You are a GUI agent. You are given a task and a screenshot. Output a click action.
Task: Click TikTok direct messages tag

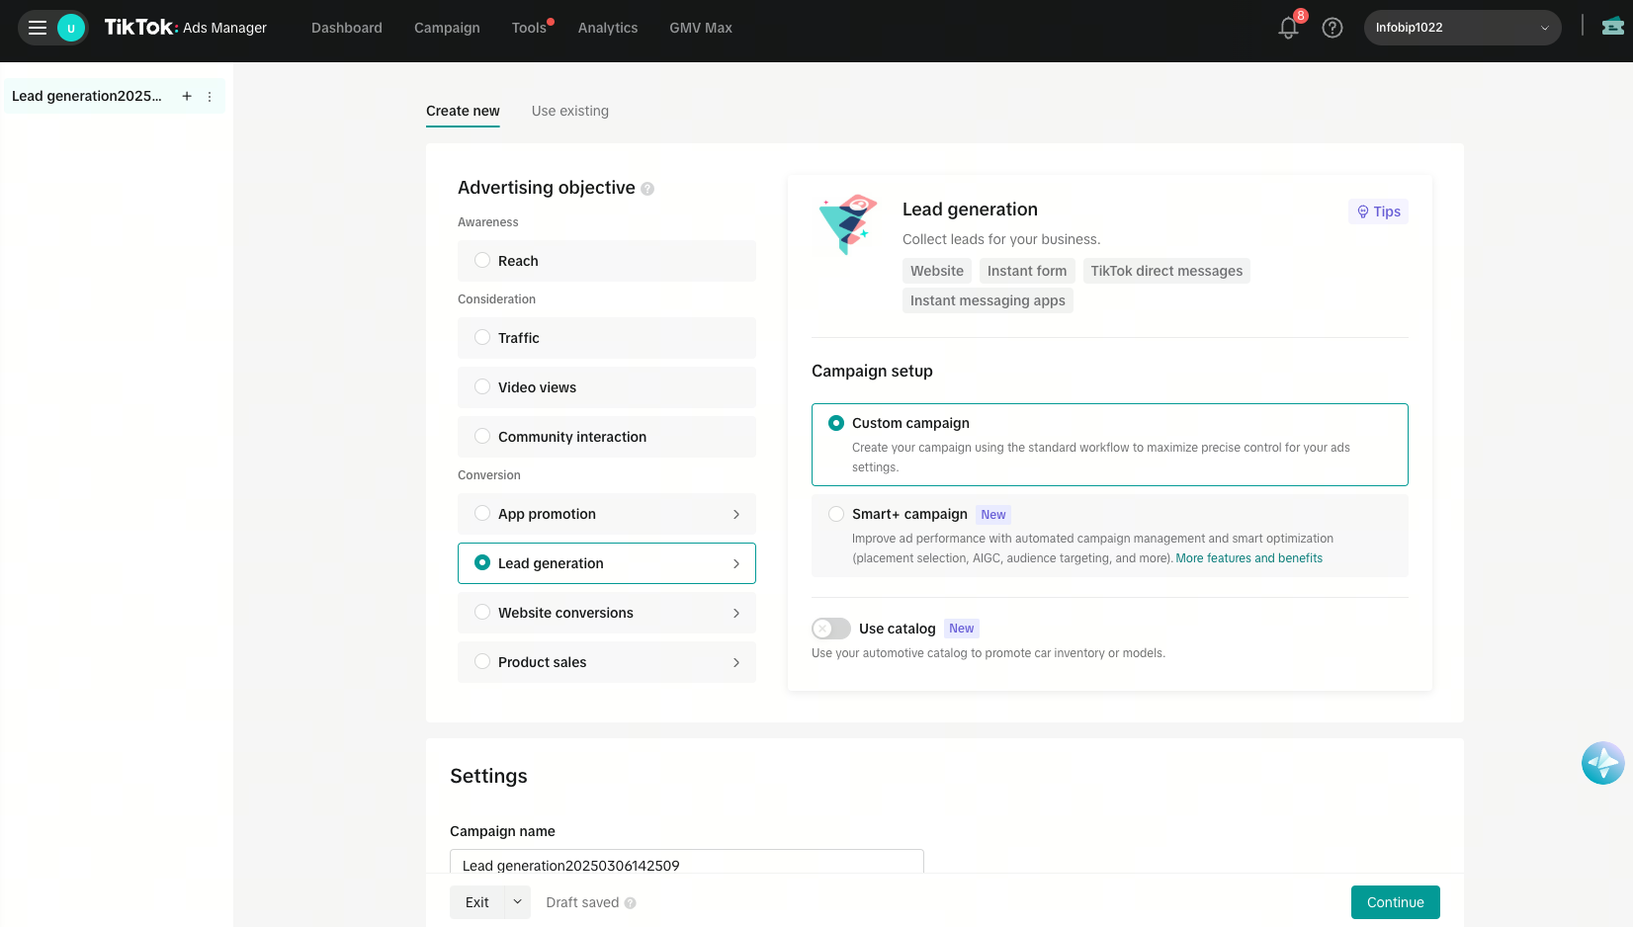click(x=1166, y=271)
